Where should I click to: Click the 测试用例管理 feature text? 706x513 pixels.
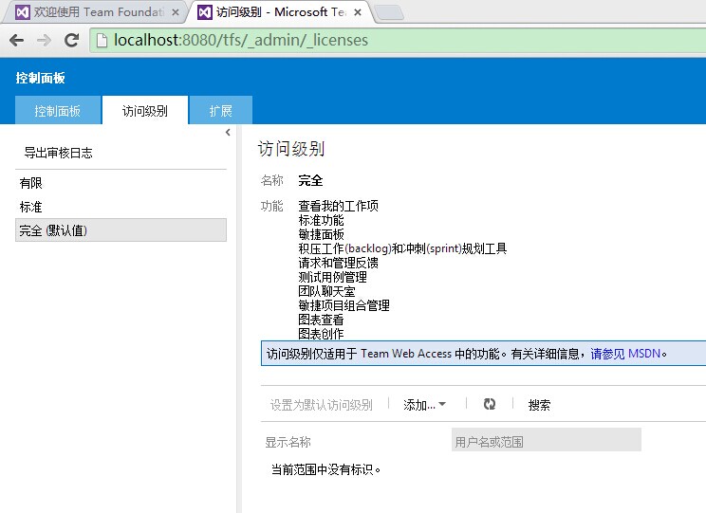[x=332, y=277]
